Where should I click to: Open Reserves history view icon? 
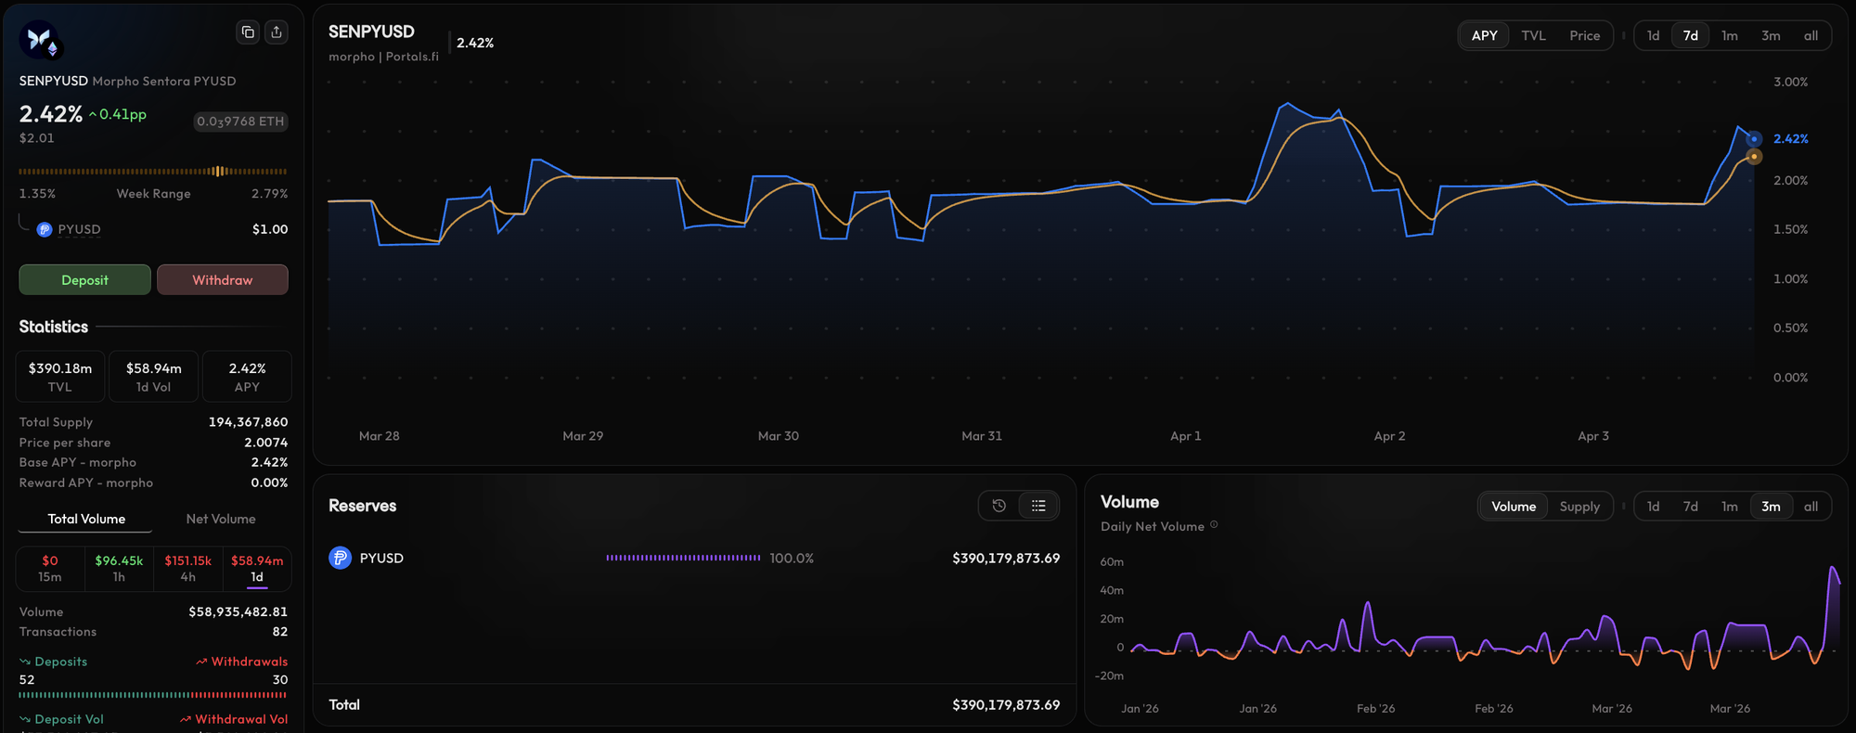click(x=999, y=506)
